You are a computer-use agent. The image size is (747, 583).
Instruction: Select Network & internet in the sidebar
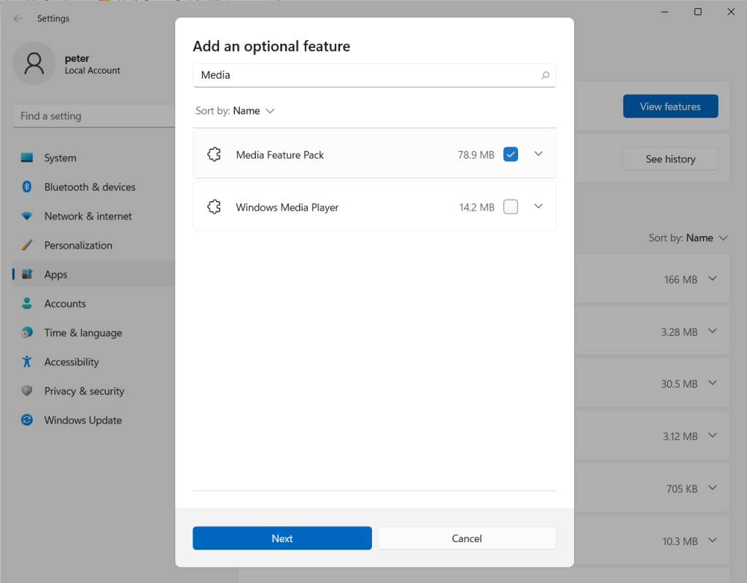[x=88, y=216]
